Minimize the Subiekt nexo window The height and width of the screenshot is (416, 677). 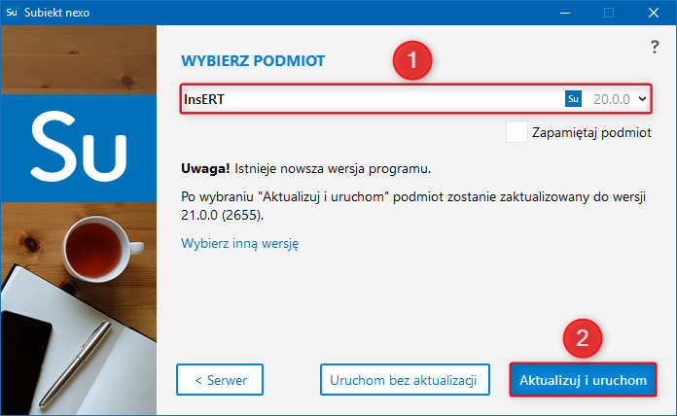[565, 13]
